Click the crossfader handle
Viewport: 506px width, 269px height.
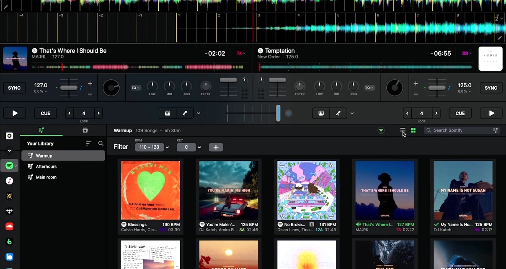tap(278, 113)
